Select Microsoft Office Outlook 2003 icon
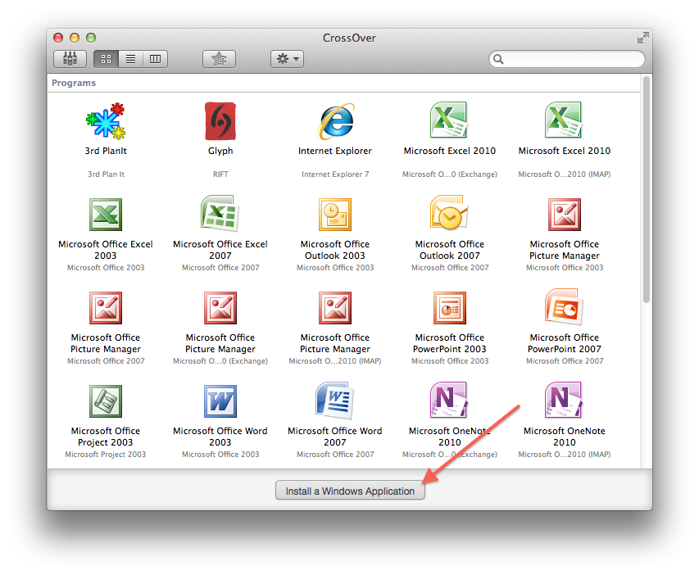The image size is (699, 575). pyautogui.click(x=335, y=215)
